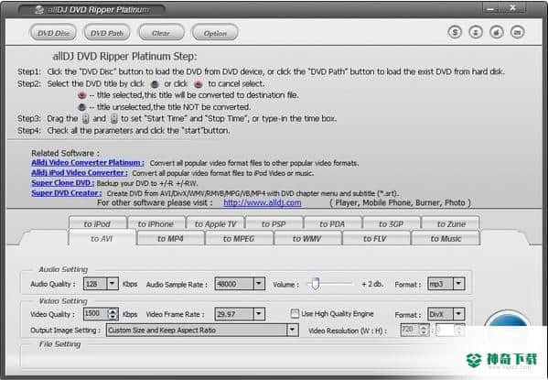Click the Video Resolution width 720 field
Screen dimensions: 548x380
pos(410,330)
